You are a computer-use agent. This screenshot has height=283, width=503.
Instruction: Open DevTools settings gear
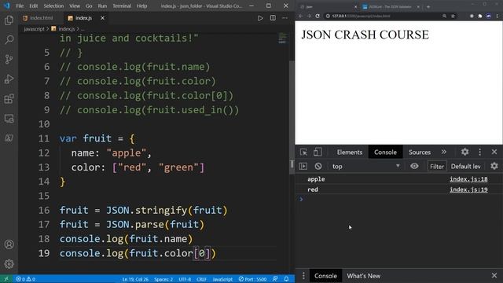click(464, 152)
